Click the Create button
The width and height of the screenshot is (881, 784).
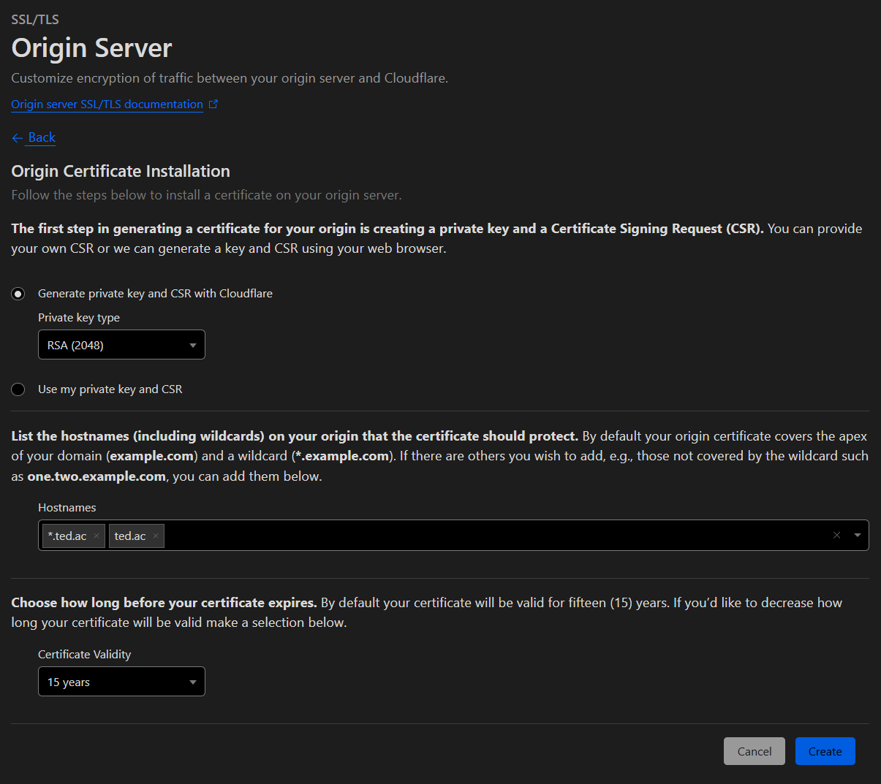click(x=825, y=751)
